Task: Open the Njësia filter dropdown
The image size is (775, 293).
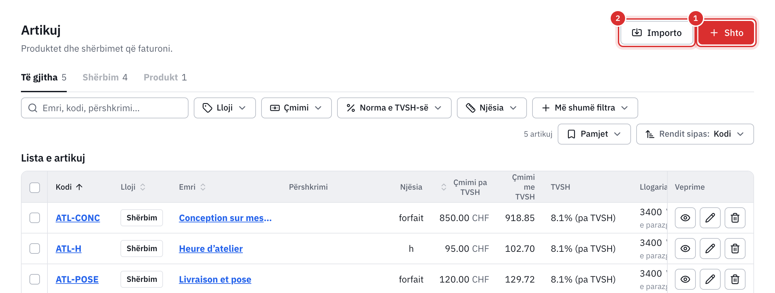Action: click(x=492, y=108)
